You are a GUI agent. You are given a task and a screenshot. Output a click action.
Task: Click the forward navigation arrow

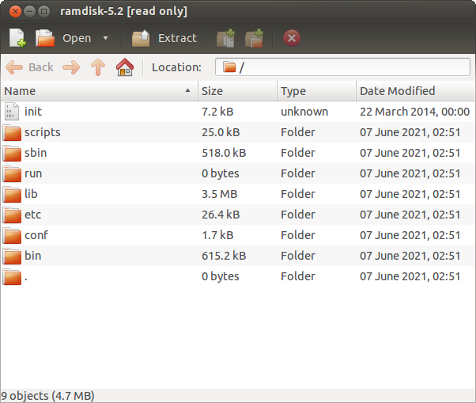click(x=71, y=67)
